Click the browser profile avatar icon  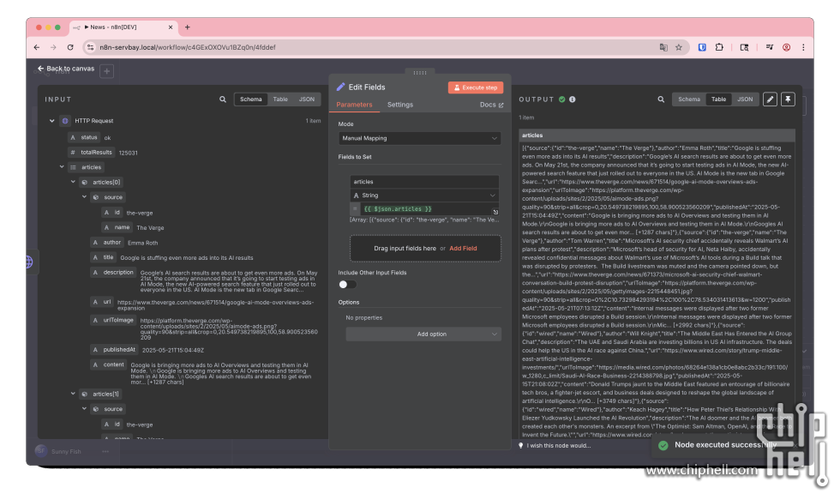click(787, 48)
